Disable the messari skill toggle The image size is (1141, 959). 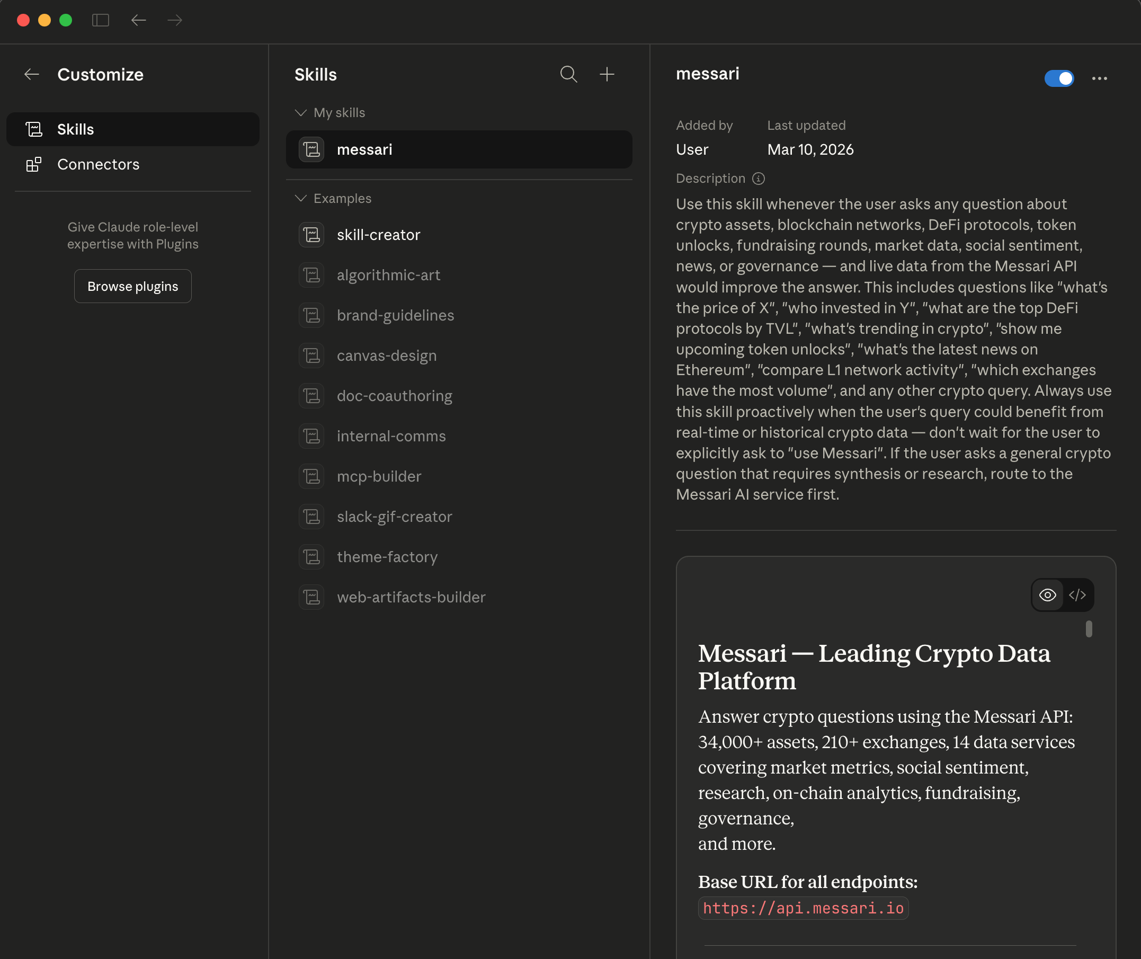pyautogui.click(x=1058, y=78)
